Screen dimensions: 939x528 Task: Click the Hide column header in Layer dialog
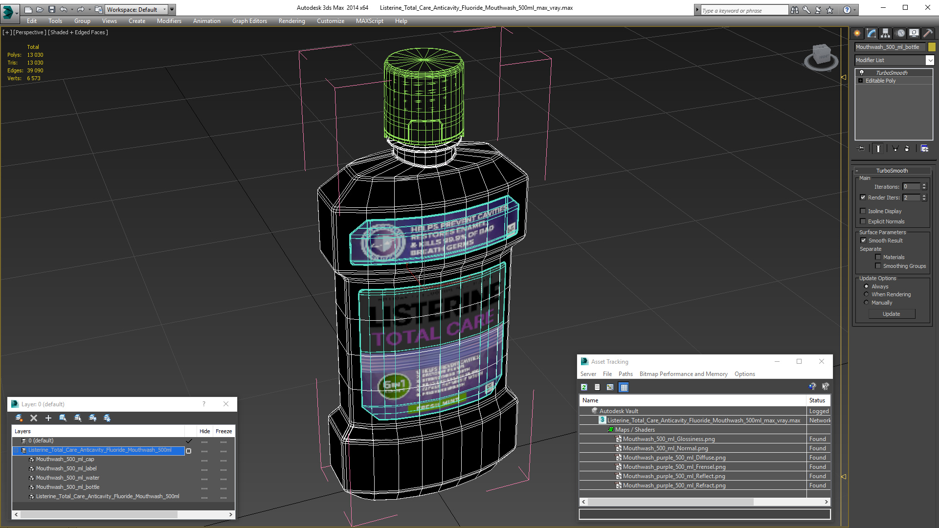pos(204,431)
